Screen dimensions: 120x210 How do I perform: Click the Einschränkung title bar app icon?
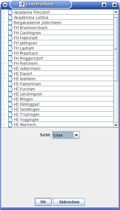[22, 4]
